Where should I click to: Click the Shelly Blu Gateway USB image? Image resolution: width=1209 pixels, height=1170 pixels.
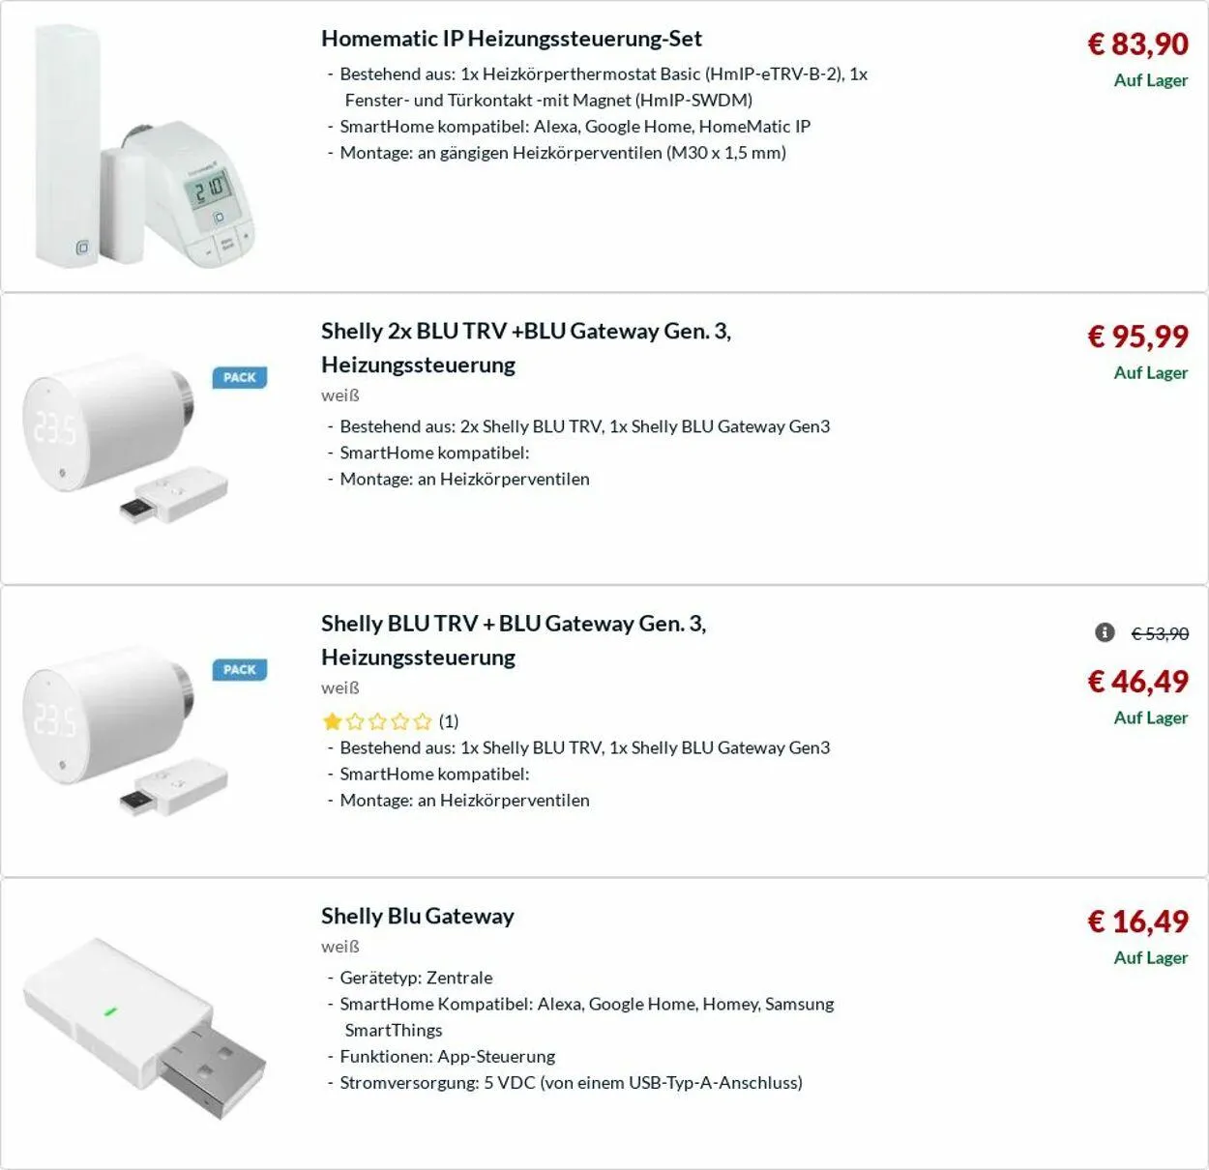(145, 1025)
